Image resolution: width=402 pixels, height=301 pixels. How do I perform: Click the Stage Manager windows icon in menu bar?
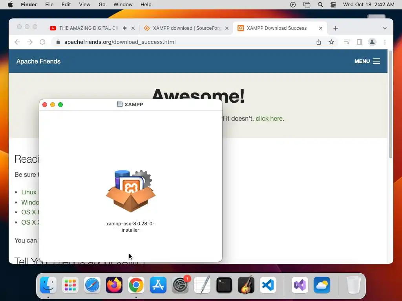click(307, 5)
